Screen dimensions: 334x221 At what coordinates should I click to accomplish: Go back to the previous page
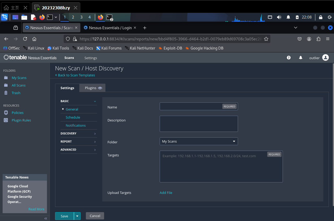(6, 39)
